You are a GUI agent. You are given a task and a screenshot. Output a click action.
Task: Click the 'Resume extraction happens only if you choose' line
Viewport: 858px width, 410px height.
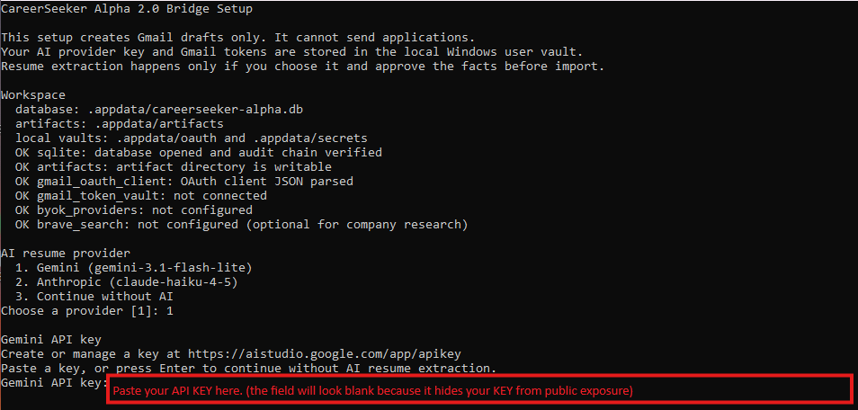[x=303, y=67]
